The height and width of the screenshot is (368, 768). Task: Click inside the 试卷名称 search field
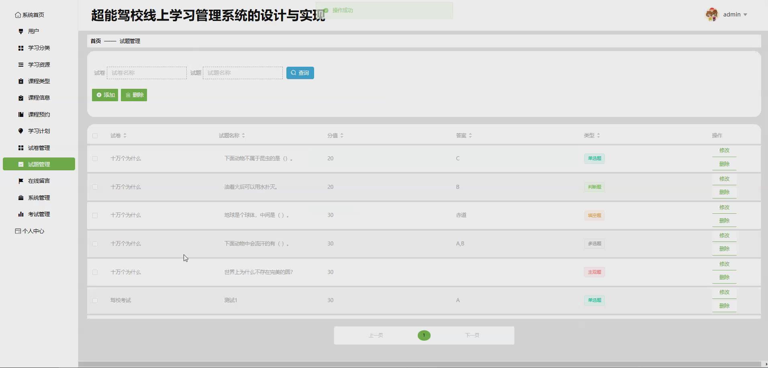click(146, 73)
